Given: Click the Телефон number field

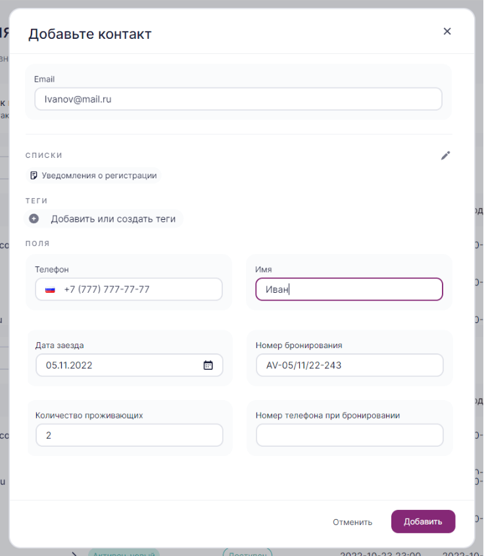Looking at the screenshot, I should 129,290.
